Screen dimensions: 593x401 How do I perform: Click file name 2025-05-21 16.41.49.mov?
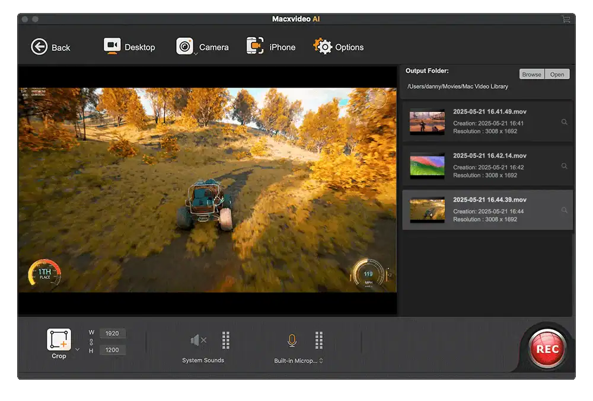click(489, 112)
